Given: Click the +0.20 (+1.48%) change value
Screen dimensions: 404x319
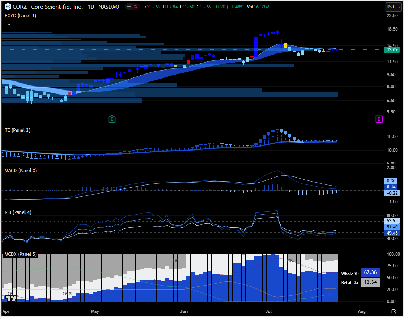Looking at the screenshot, I should pos(229,7).
